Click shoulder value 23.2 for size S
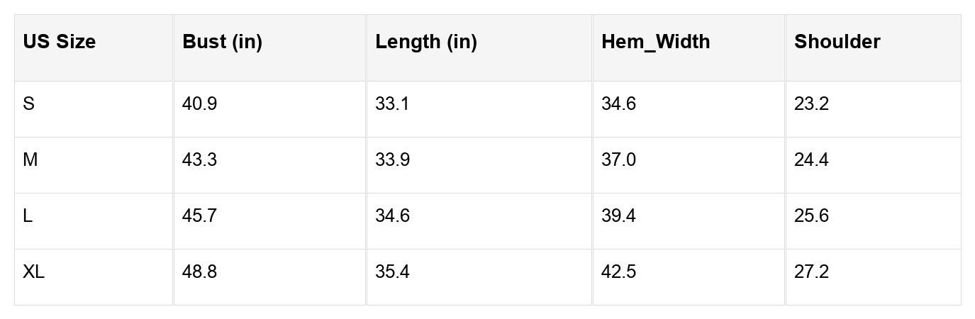The image size is (975, 319). click(811, 104)
